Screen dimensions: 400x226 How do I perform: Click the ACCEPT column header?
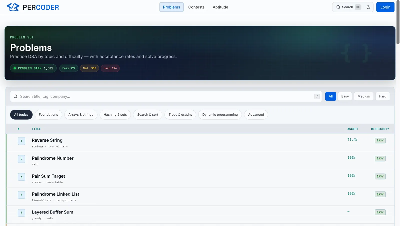353,129
